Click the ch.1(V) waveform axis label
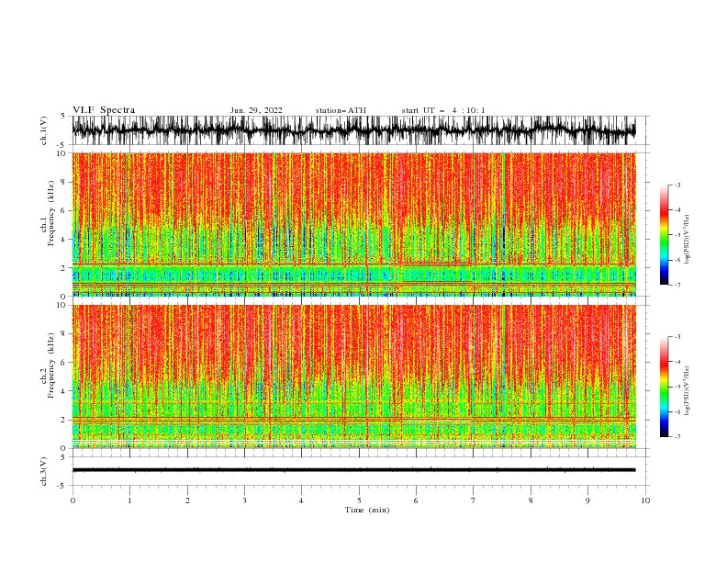The height and width of the screenshot is (562, 727). click(44, 130)
